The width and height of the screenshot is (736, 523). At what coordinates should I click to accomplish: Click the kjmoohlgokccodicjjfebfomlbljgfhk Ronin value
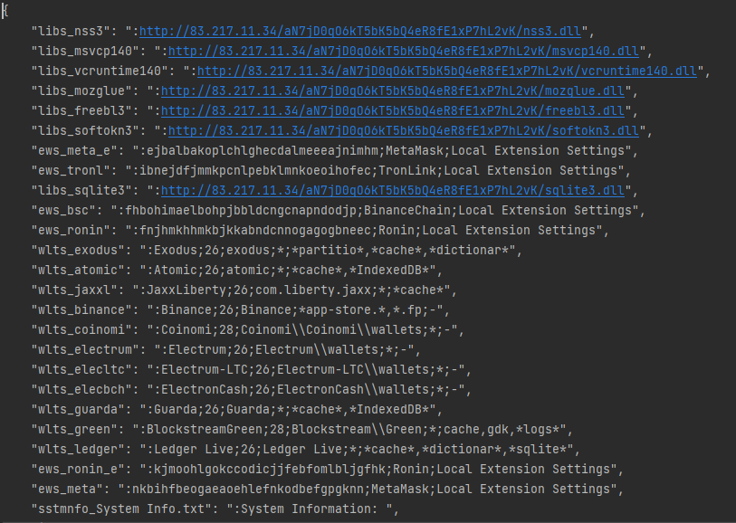[x=378, y=469]
